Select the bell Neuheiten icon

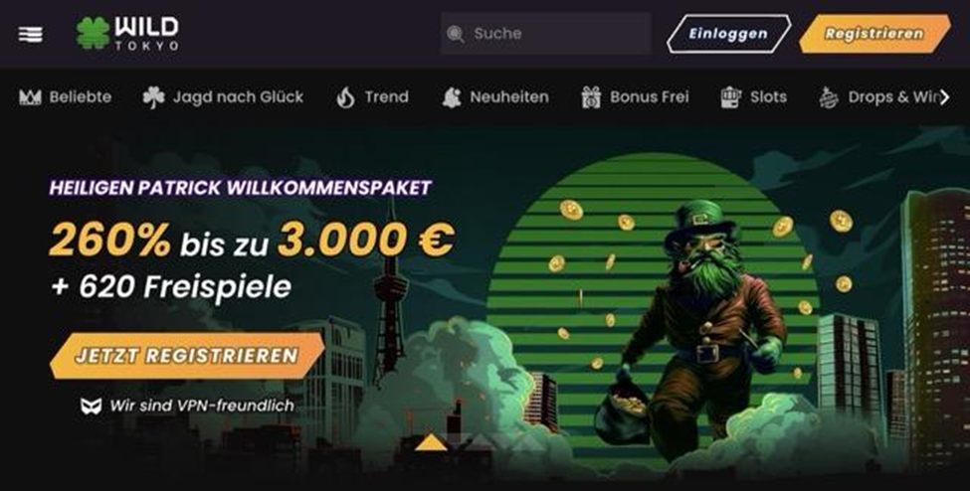452,97
